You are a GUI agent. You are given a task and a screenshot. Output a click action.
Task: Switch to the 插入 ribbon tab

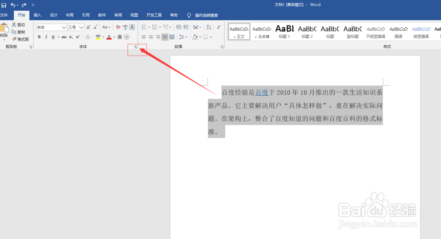37,15
